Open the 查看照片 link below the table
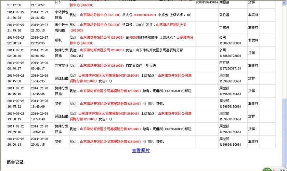The image size is (287, 171). pyautogui.click(x=141, y=150)
